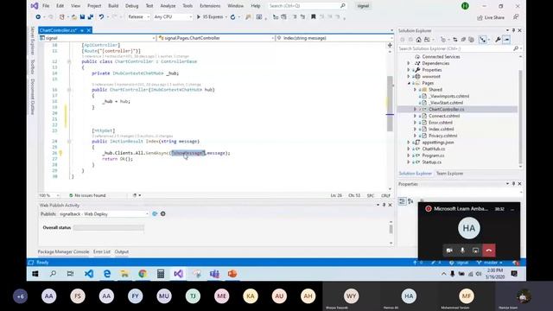Open Chrome from the taskbar

pos(143,274)
